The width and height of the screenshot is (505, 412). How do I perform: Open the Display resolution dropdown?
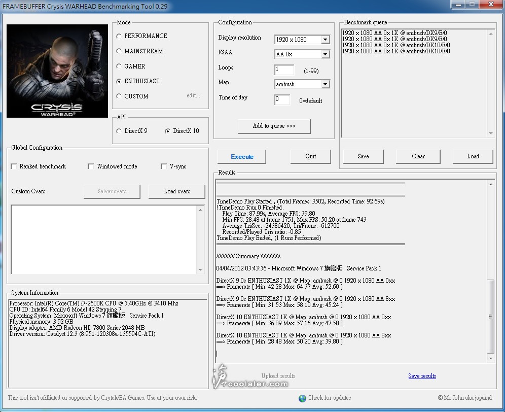326,40
